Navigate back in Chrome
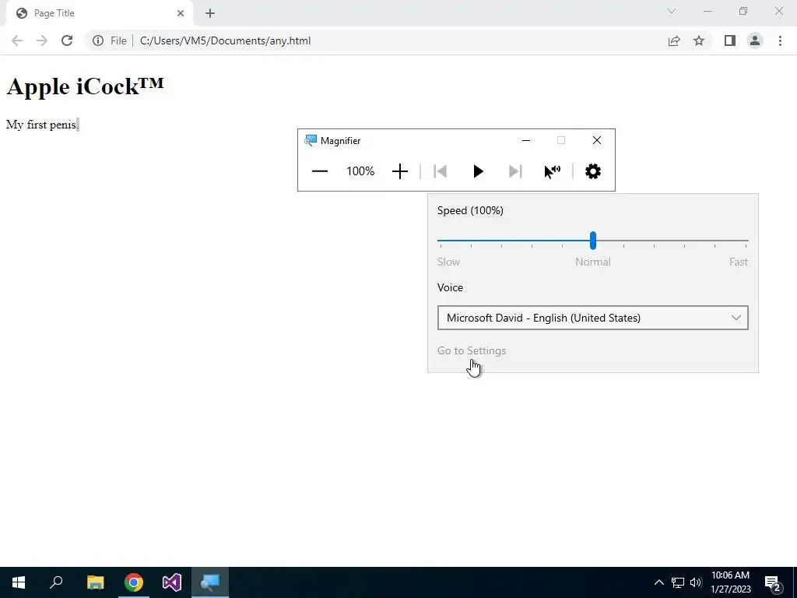The height and width of the screenshot is (598, 797). 17,40
